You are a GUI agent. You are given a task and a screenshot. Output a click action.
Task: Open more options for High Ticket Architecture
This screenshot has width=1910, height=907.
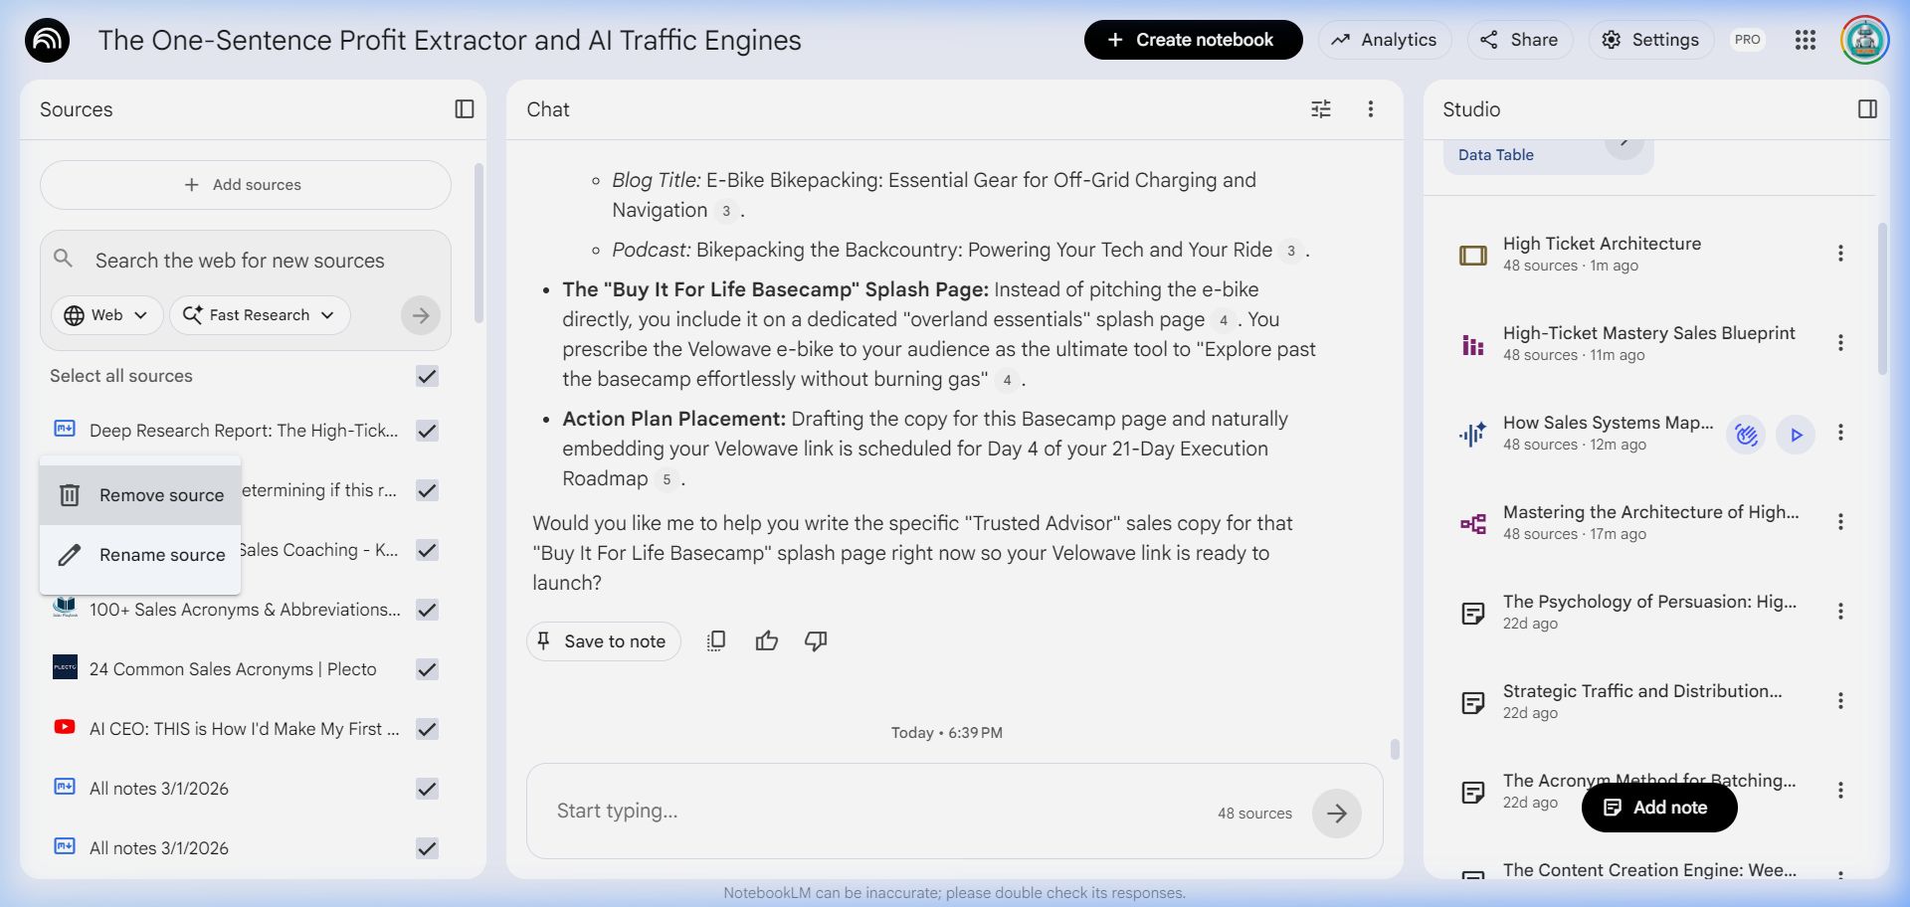coord(1839,254)
